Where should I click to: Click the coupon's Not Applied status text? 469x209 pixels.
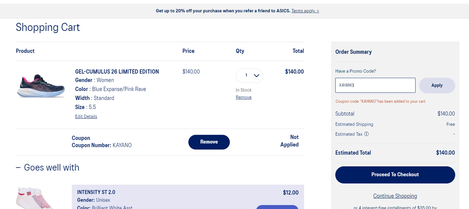(289, 141)
